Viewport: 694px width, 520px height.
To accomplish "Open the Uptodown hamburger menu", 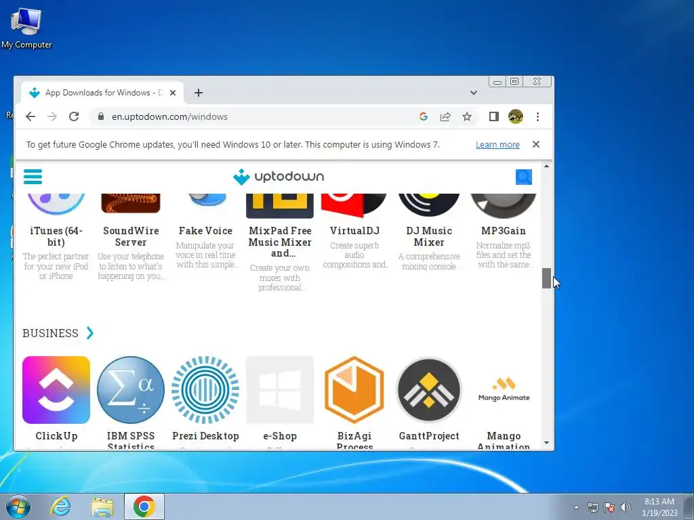I will tap(33, 177).
